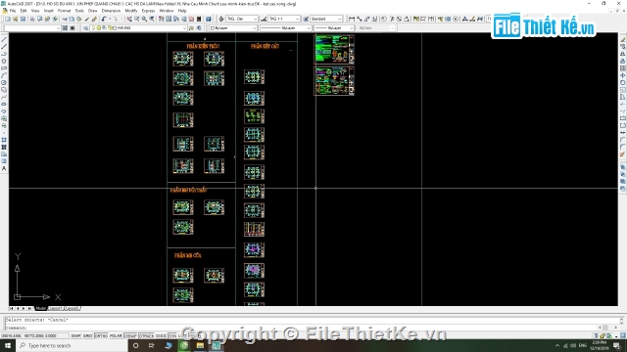627x352 pixels.
Task: Open Layer Properties Manager icon
Action: [85, 28]
